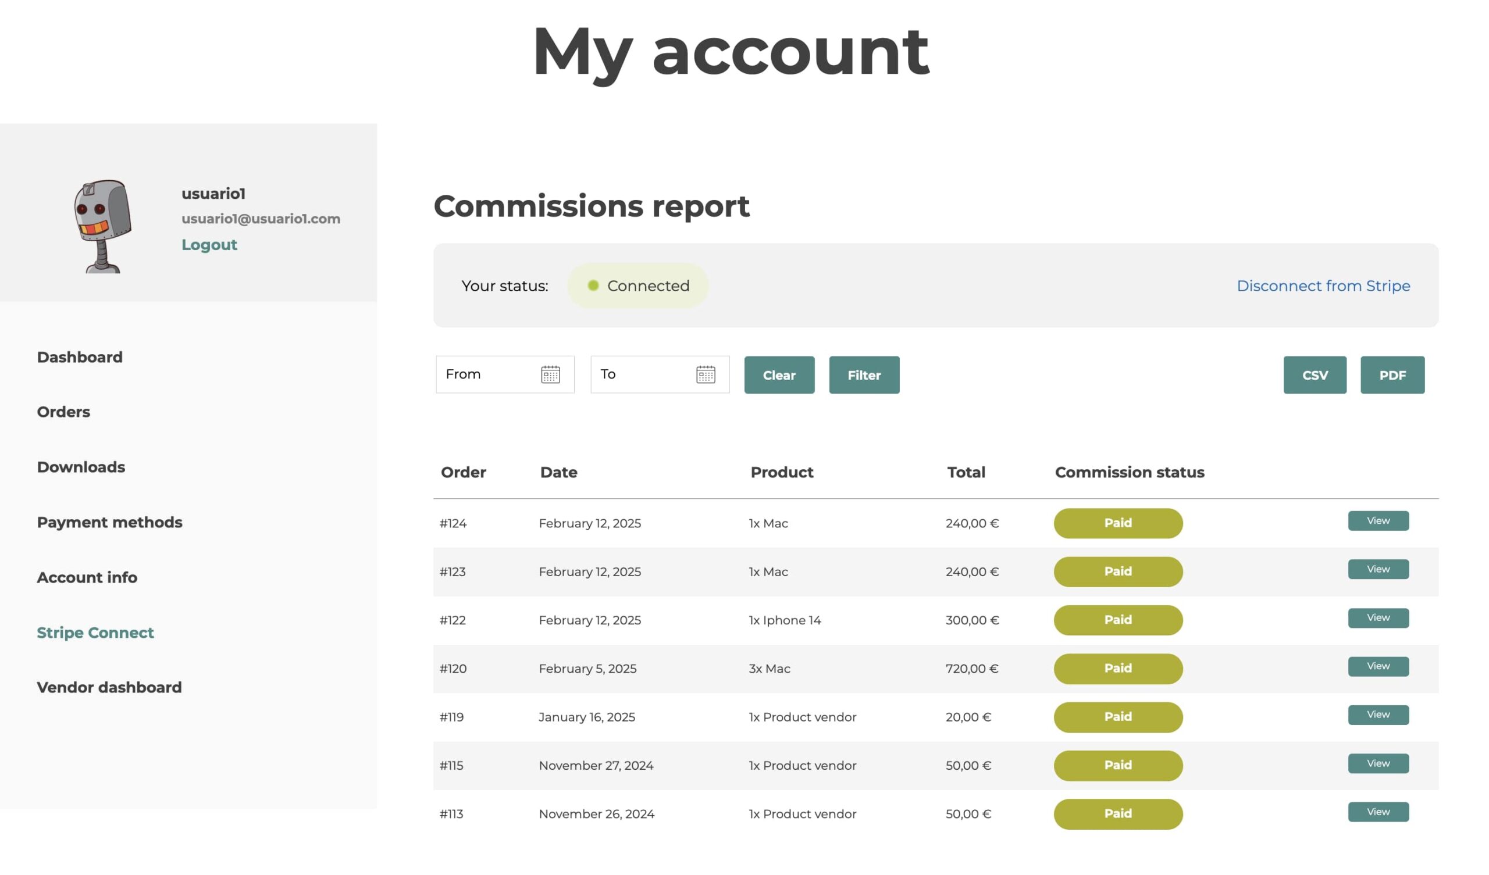
Task: Click order number #120
Action: pos(453,669)
